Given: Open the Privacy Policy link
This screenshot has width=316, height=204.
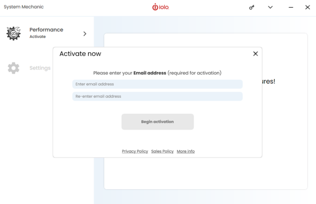Looking at the screenshot, I should 135,151.
